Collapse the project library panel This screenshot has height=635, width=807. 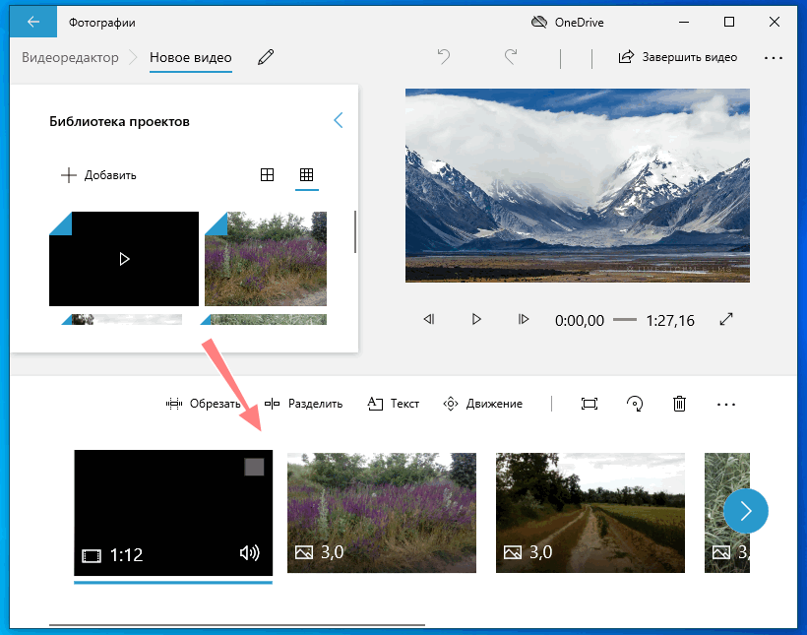[x=338, y=120]
